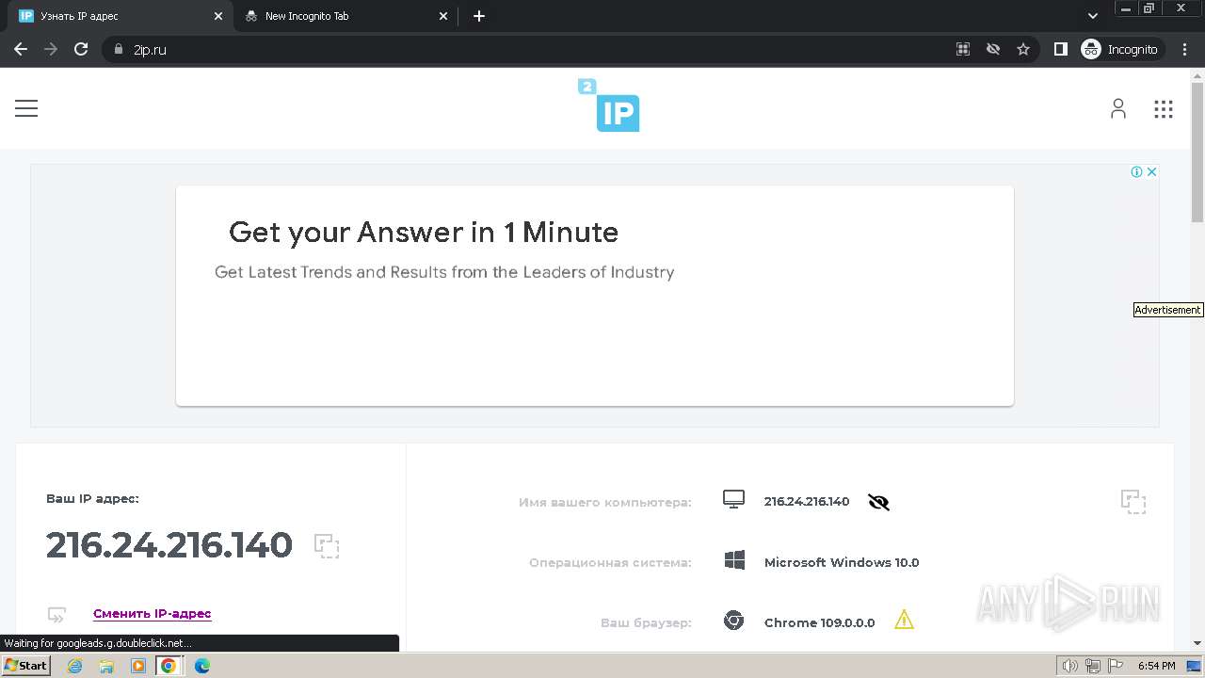Click the site lock icon in address bar
1205x678 pixels.
coord(118,49)
